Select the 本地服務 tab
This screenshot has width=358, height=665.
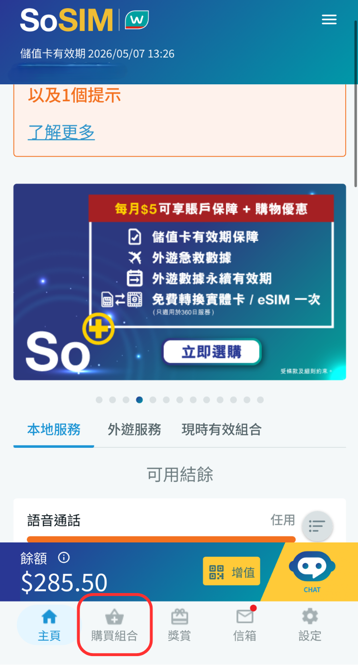(54, 429)
